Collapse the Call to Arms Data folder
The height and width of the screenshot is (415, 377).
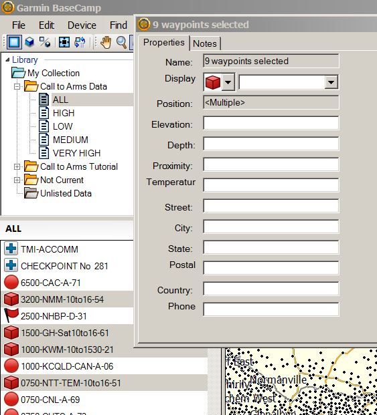click(x=17, y=86)
